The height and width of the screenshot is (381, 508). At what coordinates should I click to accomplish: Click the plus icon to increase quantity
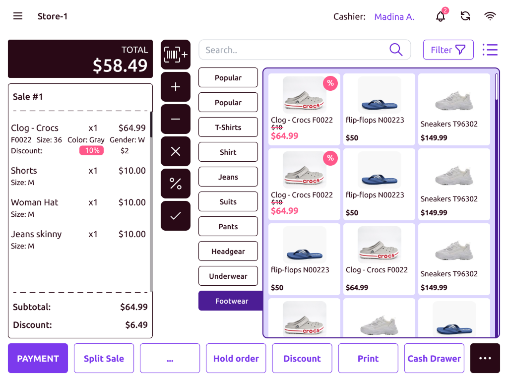(x=175, y=86)
